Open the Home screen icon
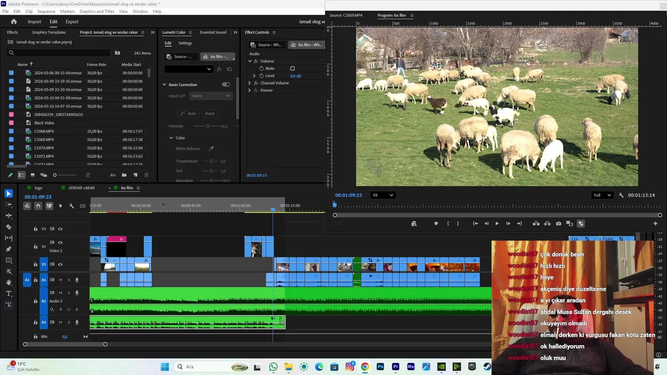The image size is (667, 375). tap(14, 21)
